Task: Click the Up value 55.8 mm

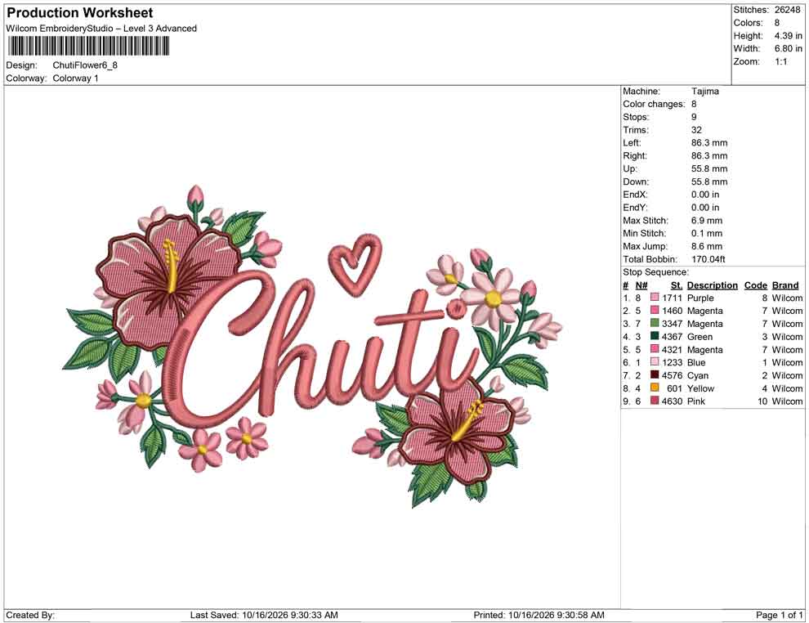Action: click(x=709, y=168)
